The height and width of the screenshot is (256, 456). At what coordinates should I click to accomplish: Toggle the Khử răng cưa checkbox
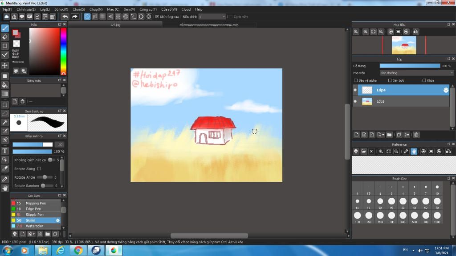157,17
